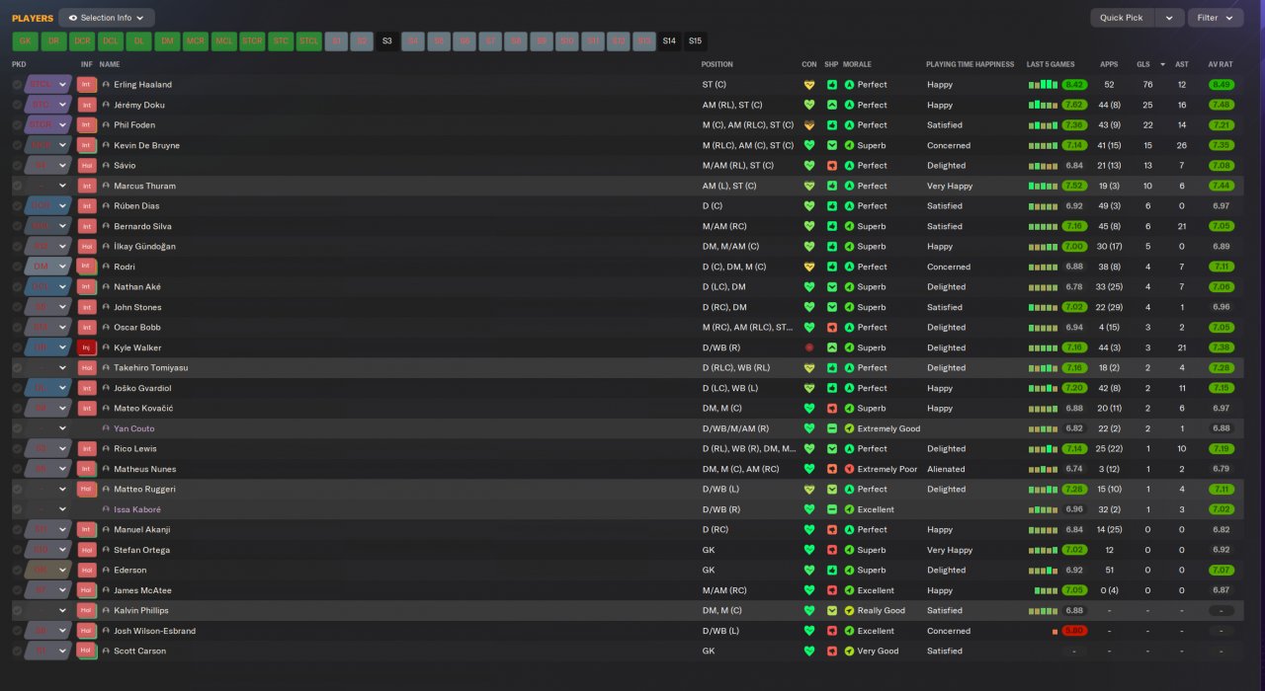Click Kalvin Phillips's yellow morale icon
Image resolution: width=1265 pixels, height=691 pixels.
849,610
